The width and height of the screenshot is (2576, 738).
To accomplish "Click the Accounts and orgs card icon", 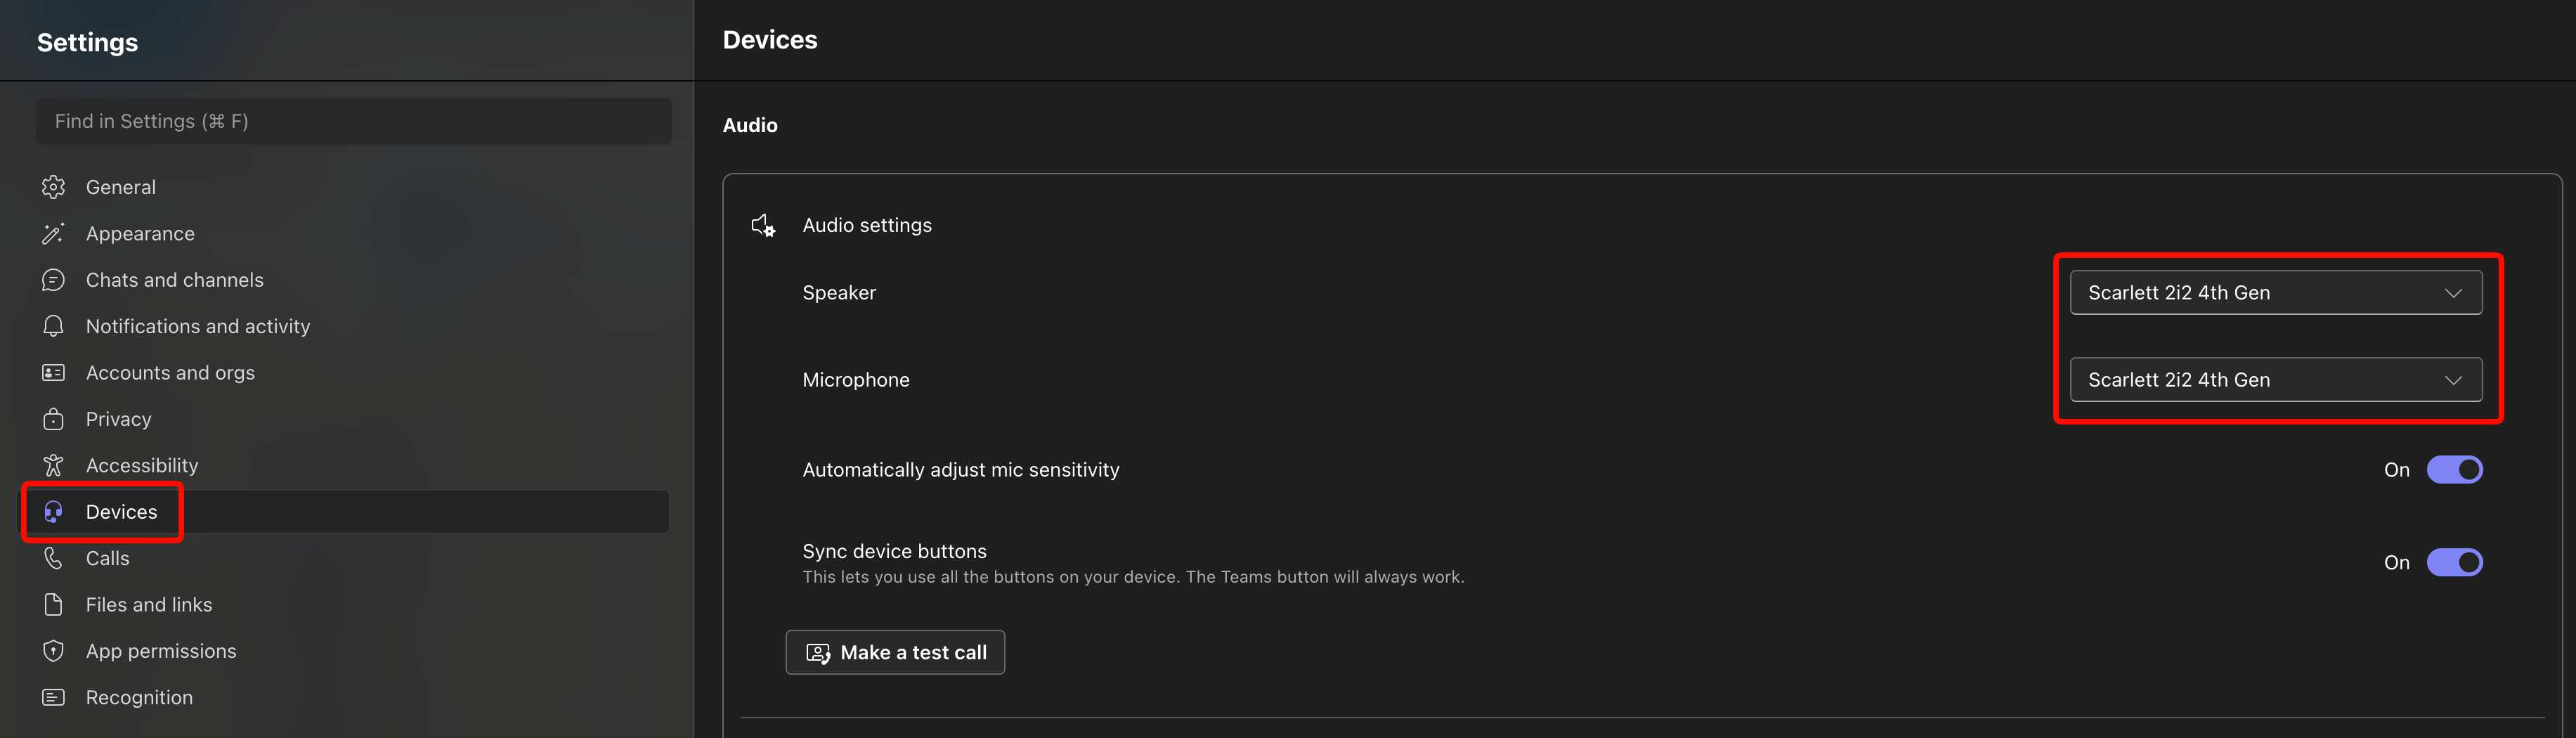I will pyautogui.click(x=53, y=373).
